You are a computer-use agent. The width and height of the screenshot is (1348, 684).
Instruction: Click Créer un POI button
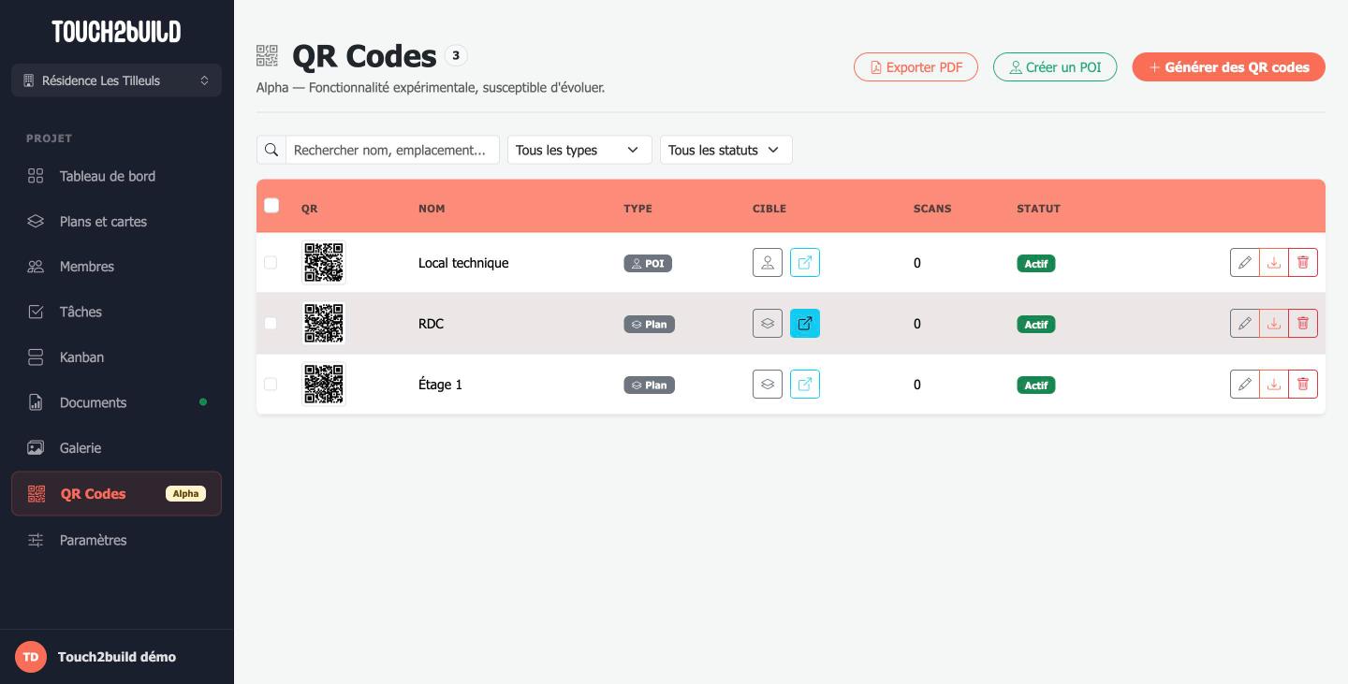coord(1055,67)
